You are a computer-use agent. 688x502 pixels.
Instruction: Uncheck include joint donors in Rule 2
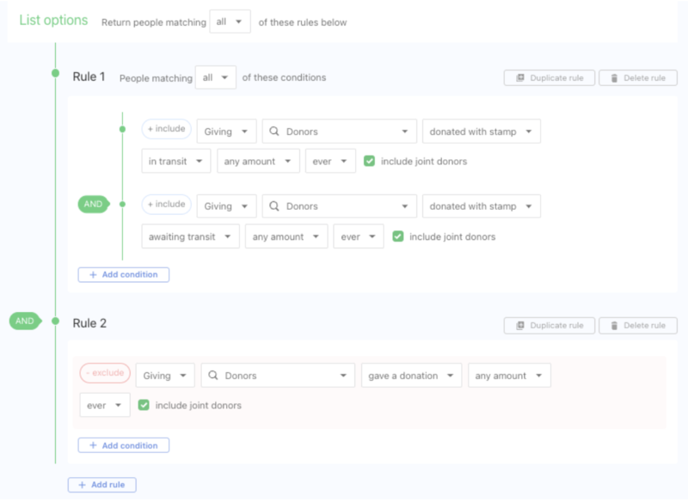pos(144,405)
